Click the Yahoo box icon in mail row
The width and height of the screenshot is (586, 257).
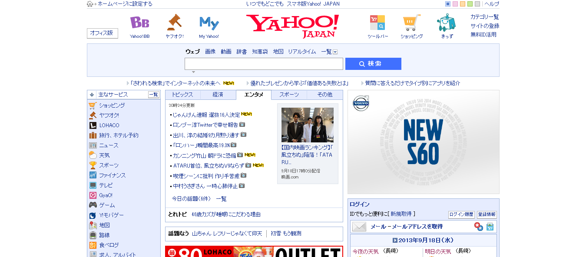coord(490,227)
